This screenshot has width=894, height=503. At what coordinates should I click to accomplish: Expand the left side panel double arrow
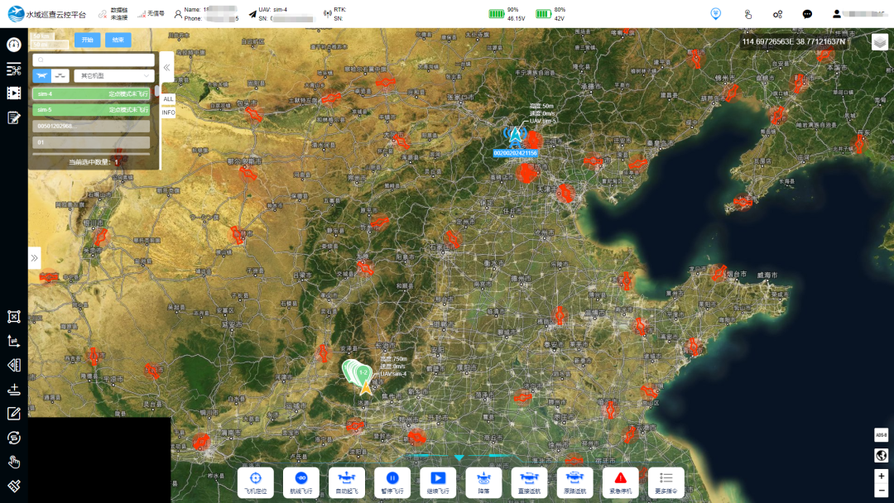point(35,258)
